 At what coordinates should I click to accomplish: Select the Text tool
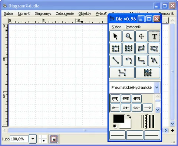click(x=154, y=36)
